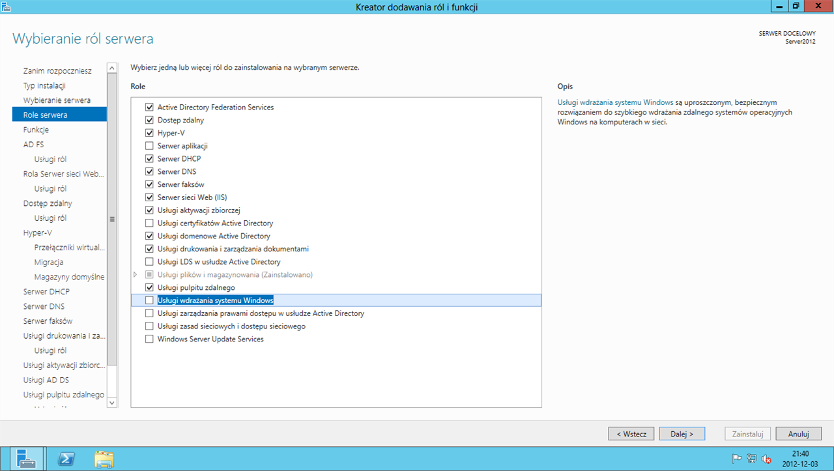Screen dimensions: 834x471
Task: Click the Wstecz button
Action: [631, 433]
